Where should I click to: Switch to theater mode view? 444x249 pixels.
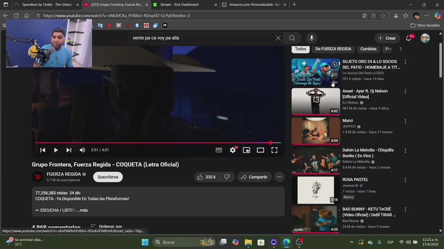(261, 150)
